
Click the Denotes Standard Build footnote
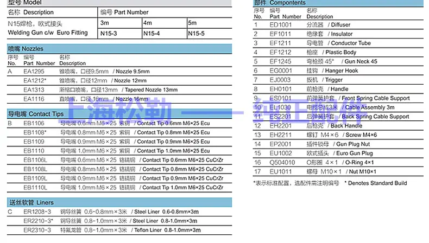(375, 183)
